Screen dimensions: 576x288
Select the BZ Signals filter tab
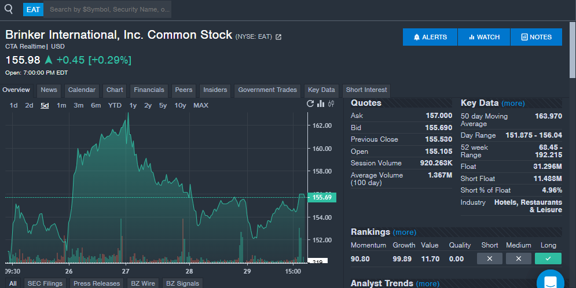pyautogui.click(x=182, y=283)
